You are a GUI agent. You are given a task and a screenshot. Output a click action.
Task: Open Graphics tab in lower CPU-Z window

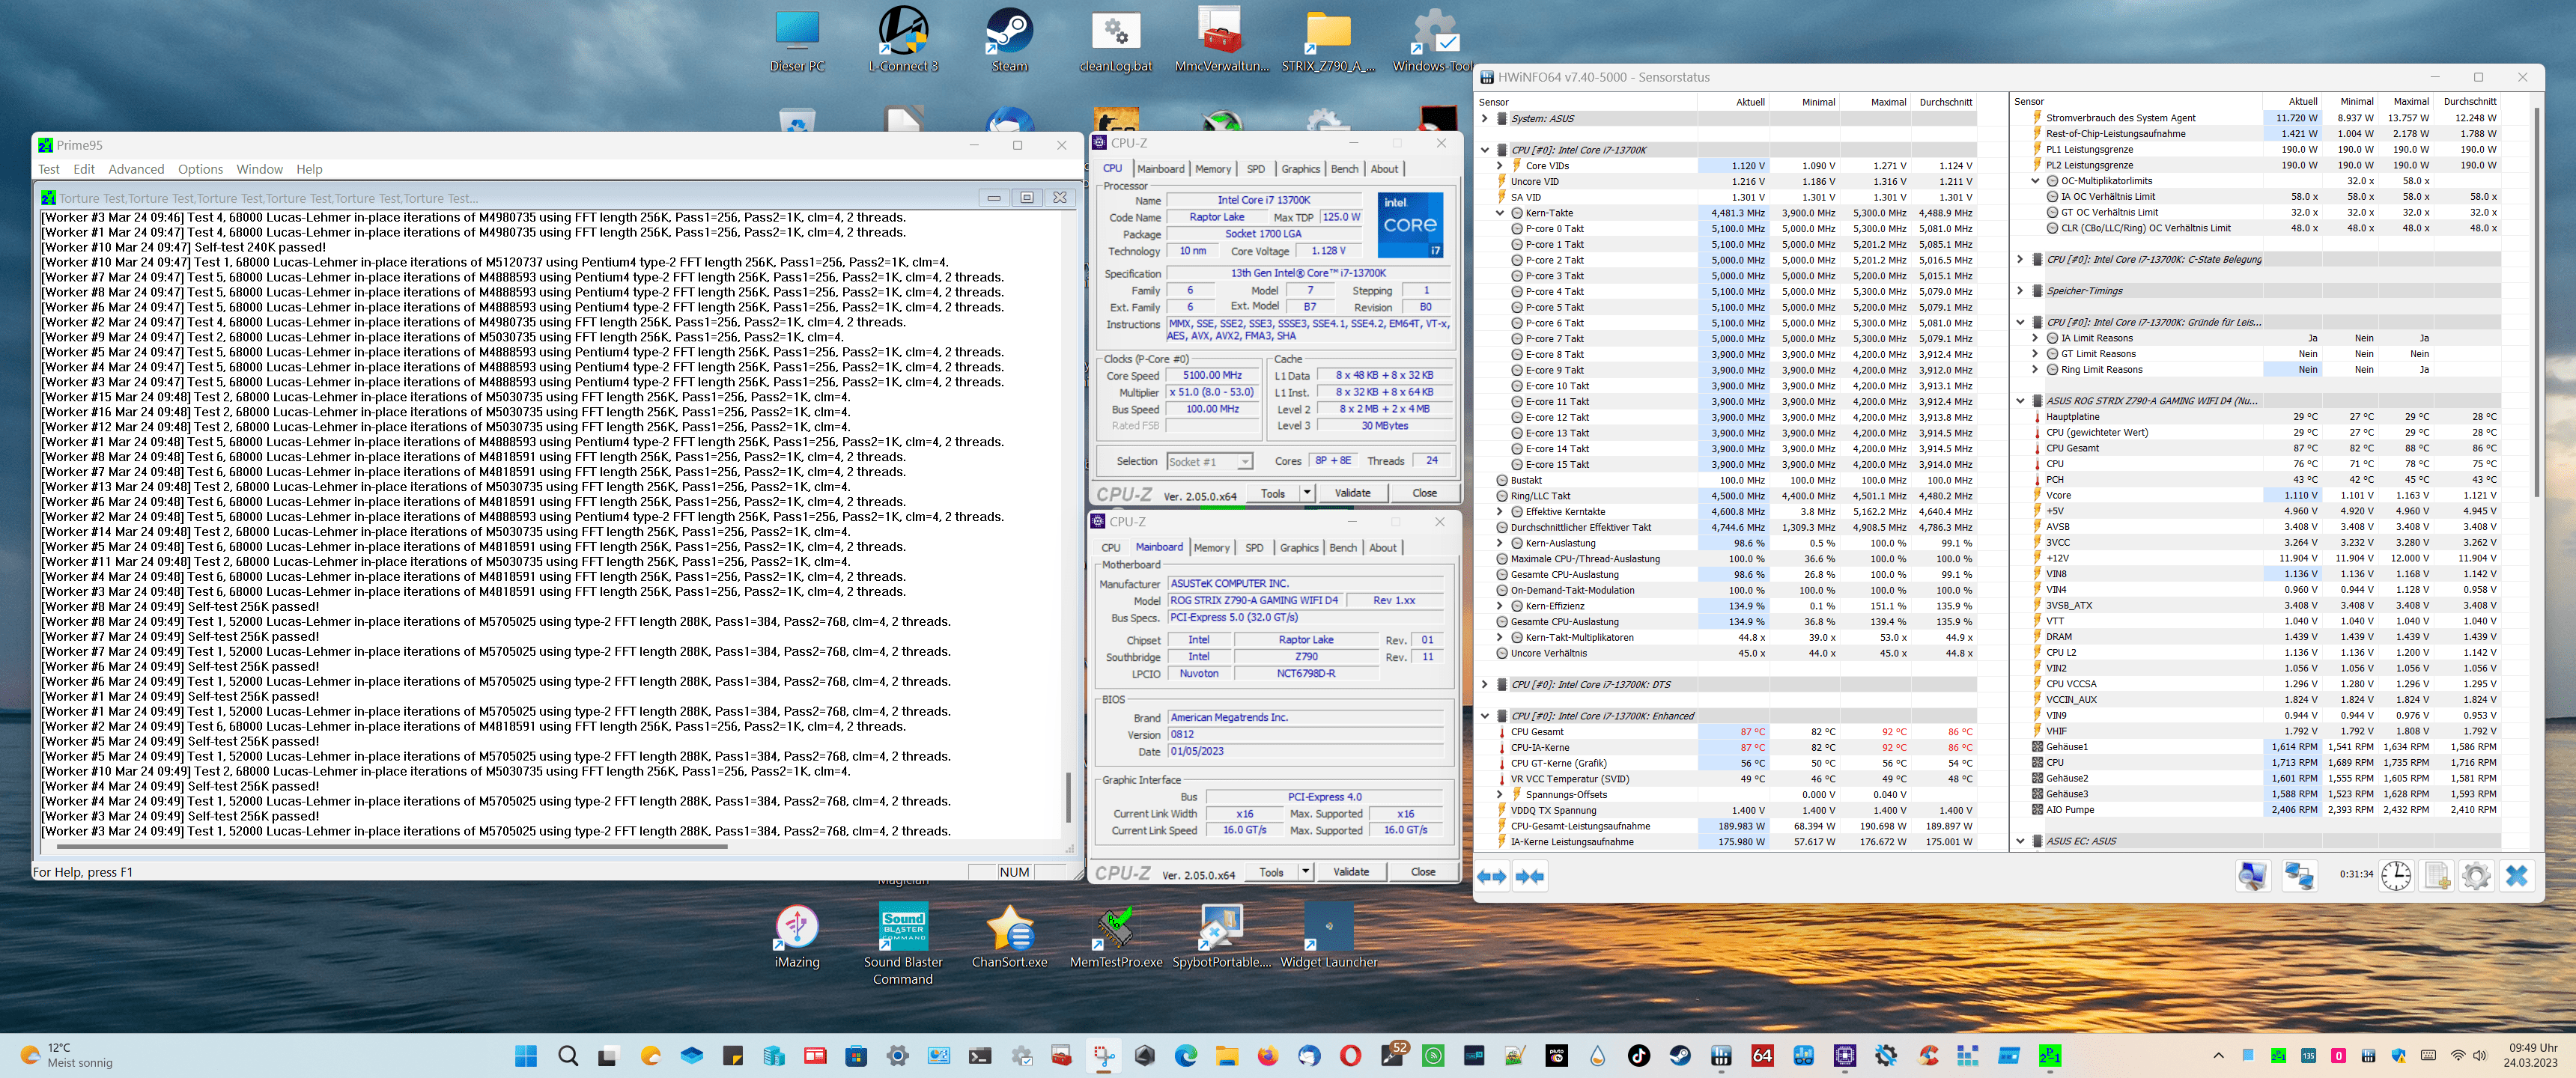1299,547
